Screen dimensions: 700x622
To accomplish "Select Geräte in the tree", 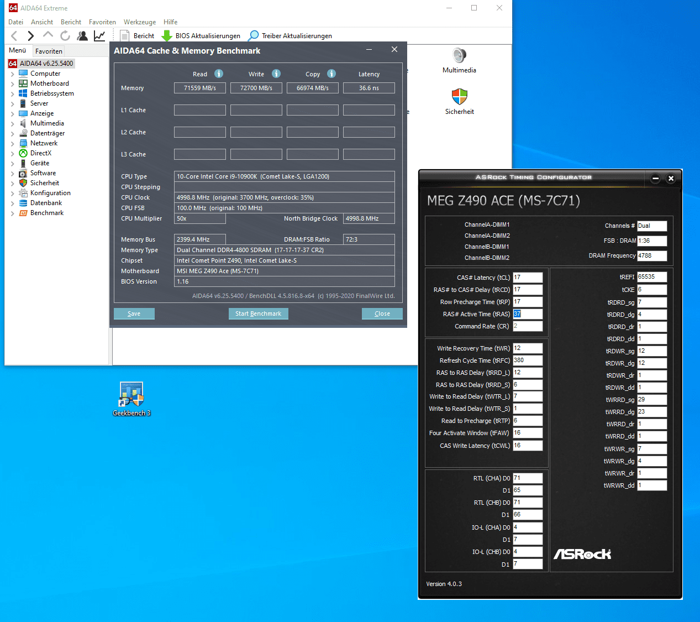I will coord(40,163).
